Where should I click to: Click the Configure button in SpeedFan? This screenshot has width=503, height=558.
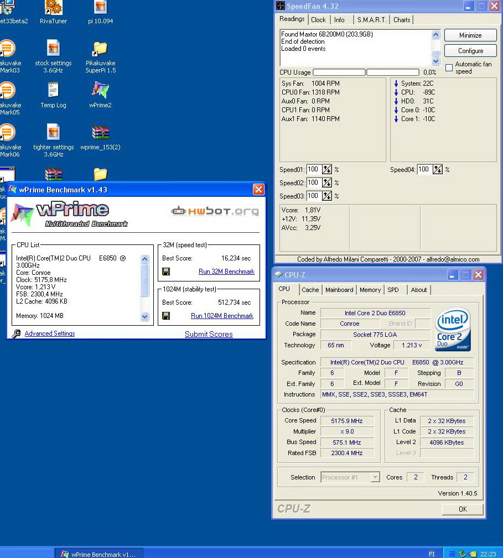point(470,51)
